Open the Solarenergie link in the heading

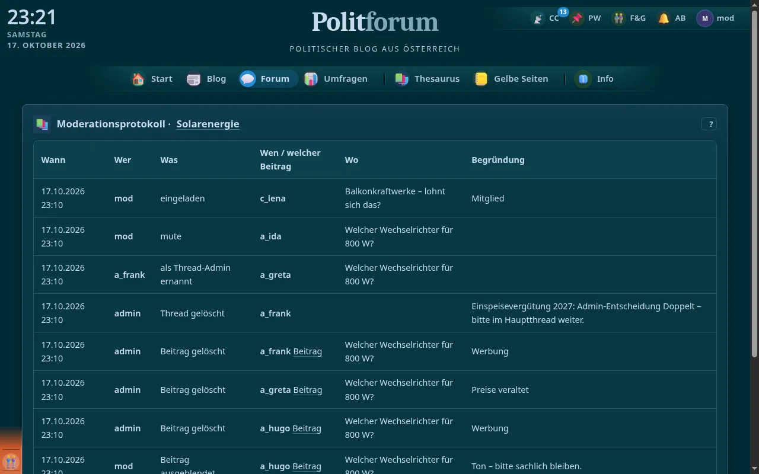[x=208, y=124]
